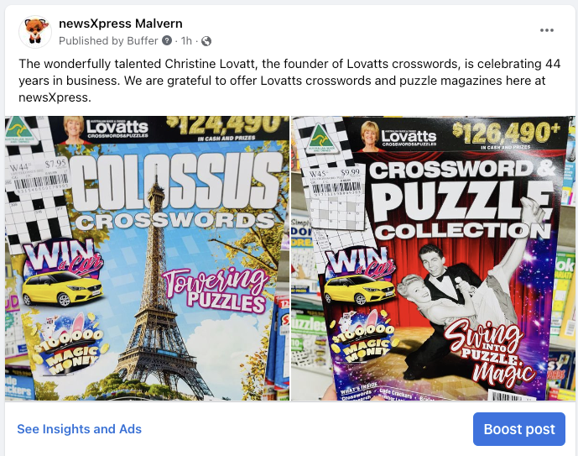Click the globe public audience icon
The width and height of the screenshot is (578, 456).
pyautogui.click(x=206, y=41)
